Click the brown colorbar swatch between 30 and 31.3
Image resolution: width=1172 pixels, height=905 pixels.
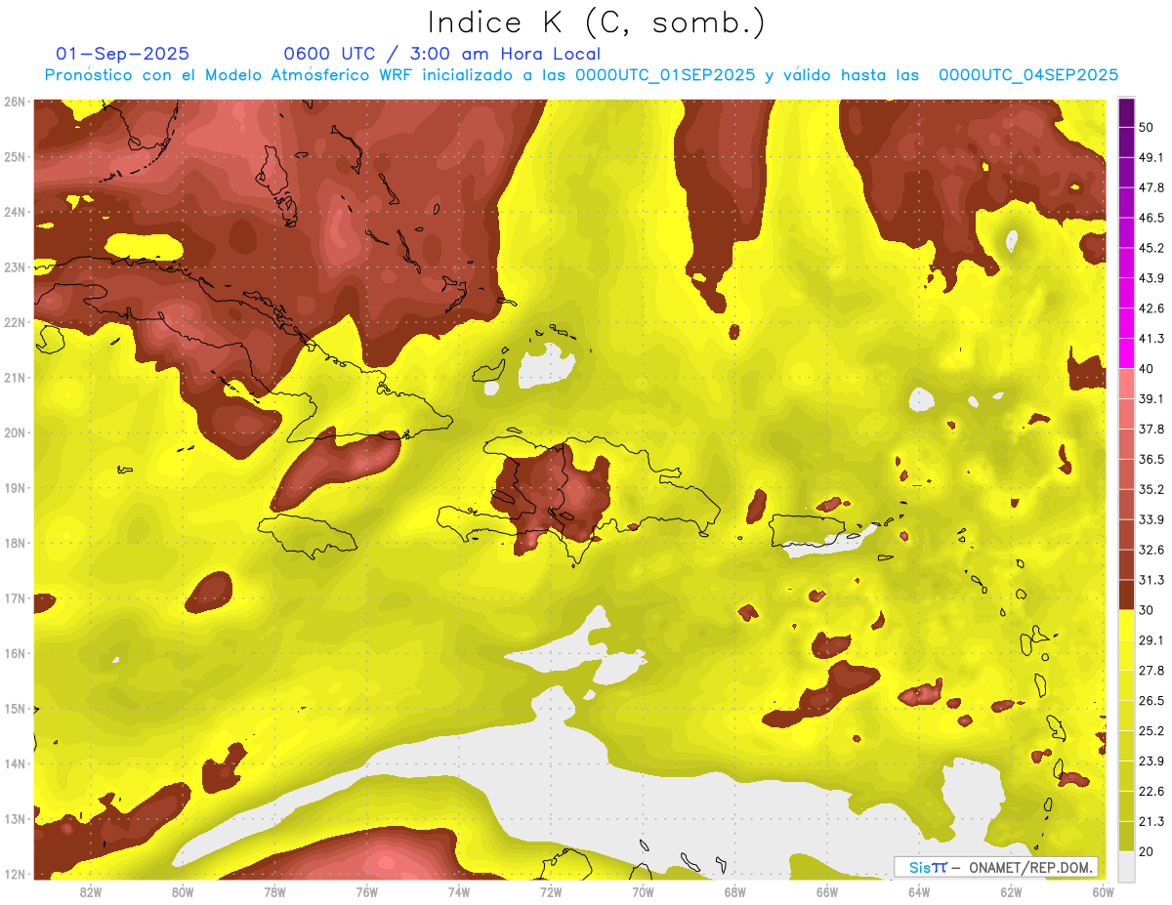pos(1126,595)
